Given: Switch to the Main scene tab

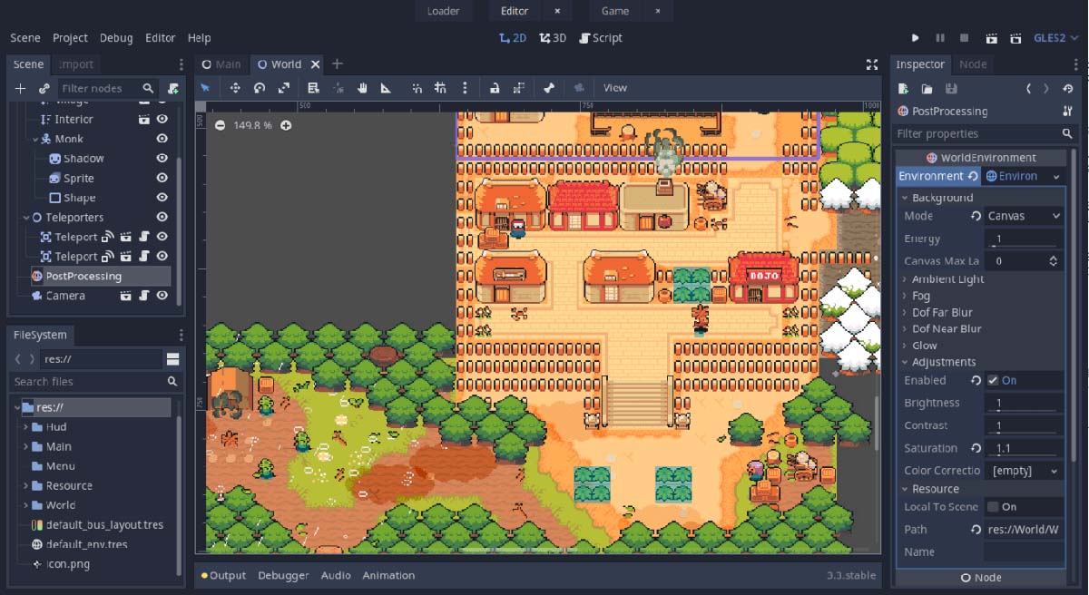Looking at the screenshot, I should click(221, 64).
